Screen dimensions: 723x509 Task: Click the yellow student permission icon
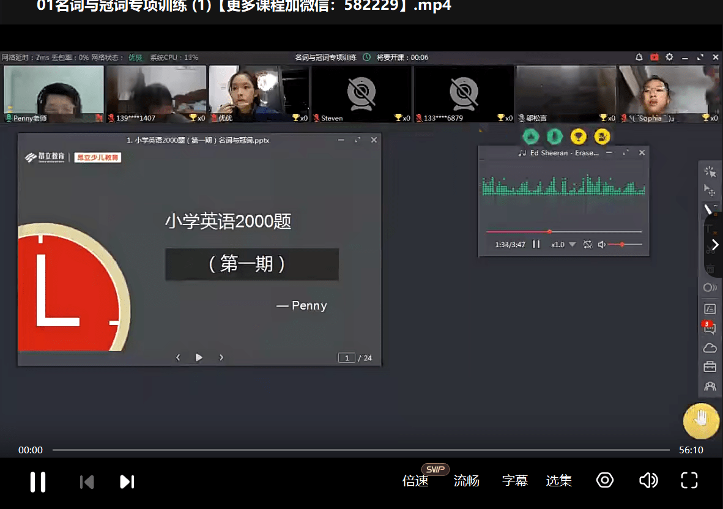coord(602,136)
